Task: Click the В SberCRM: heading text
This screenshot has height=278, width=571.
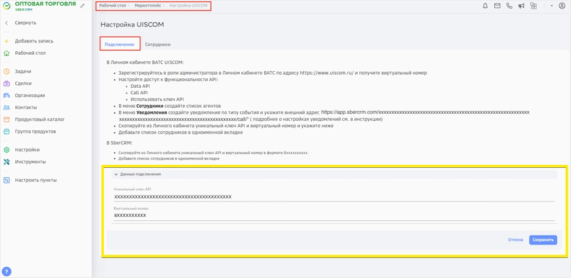Action: pyautogui.click(x=119, y=143)
